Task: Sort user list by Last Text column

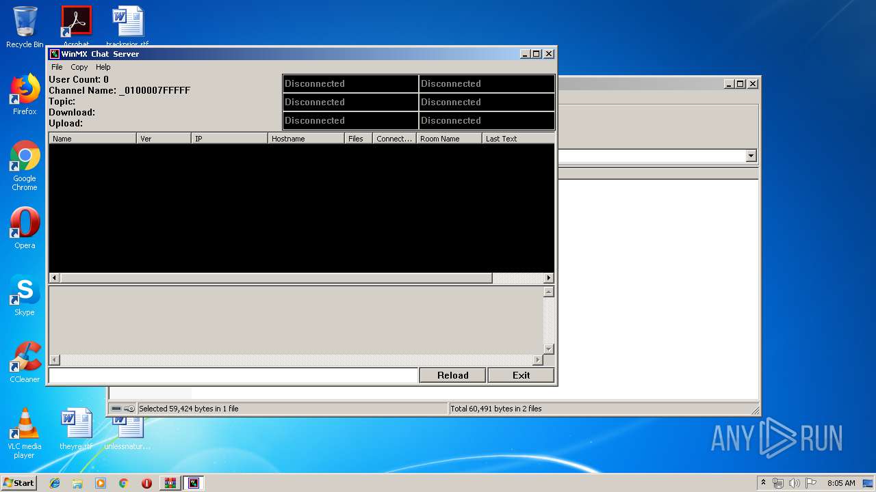Action: (518, 138)
